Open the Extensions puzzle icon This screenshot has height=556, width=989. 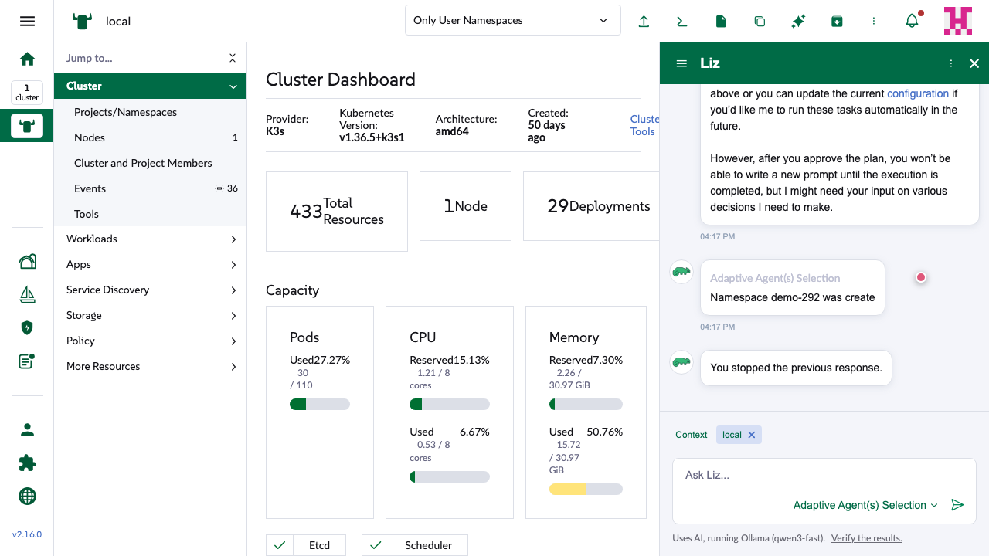coord(27,463)
